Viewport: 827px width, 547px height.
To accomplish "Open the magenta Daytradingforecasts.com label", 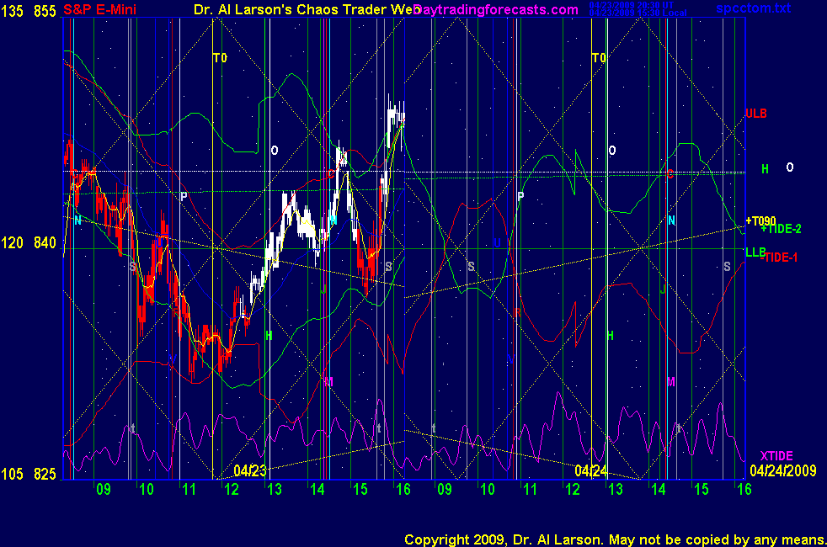I will click(x=496, y=9).
